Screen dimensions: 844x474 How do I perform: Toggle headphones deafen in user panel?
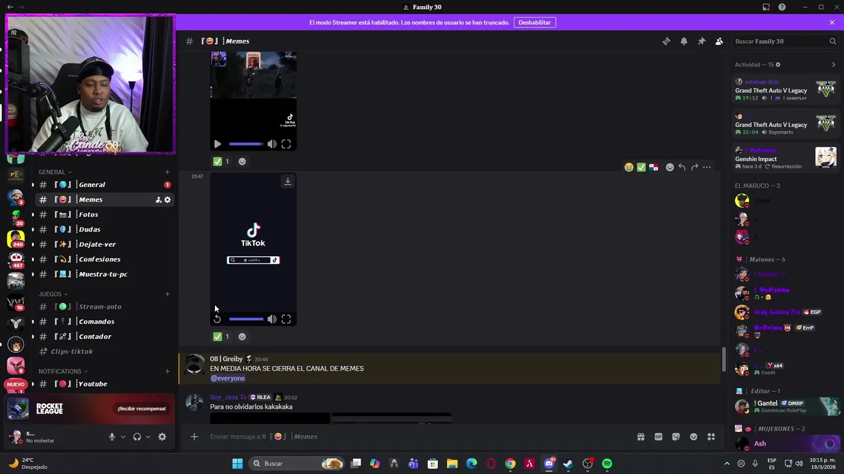click(137, 436)
